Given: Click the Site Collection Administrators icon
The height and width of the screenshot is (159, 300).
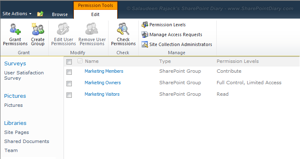Looking at the screenshot, I should click(145, 44).
